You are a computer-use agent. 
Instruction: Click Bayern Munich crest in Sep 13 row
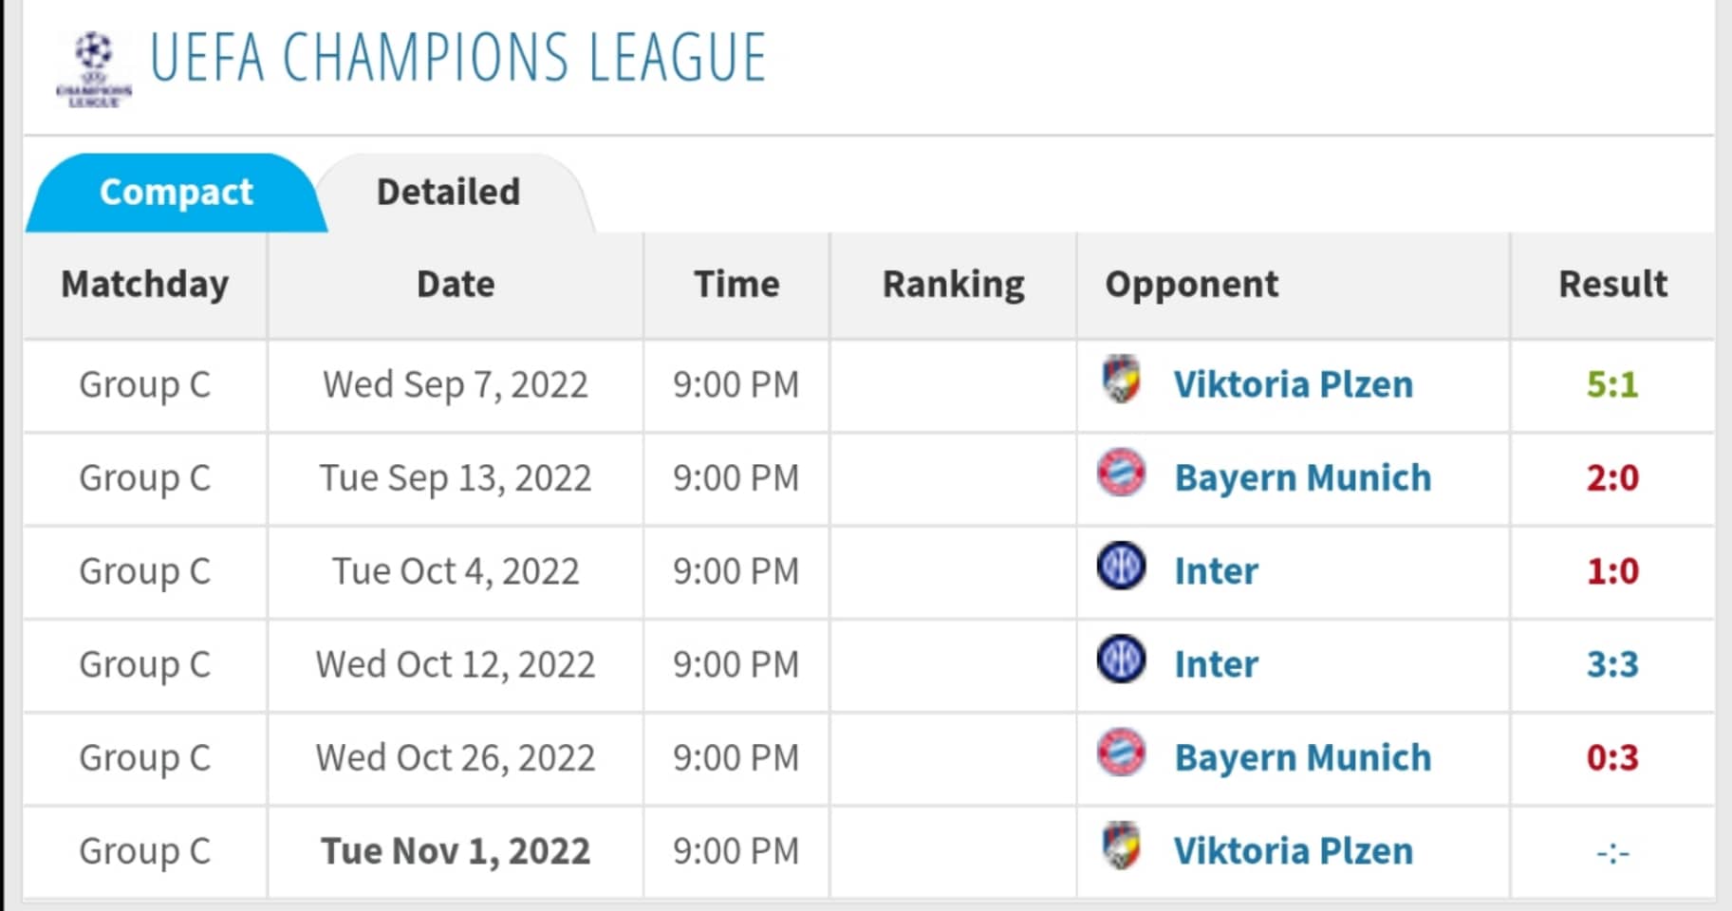click(1121, 473)
